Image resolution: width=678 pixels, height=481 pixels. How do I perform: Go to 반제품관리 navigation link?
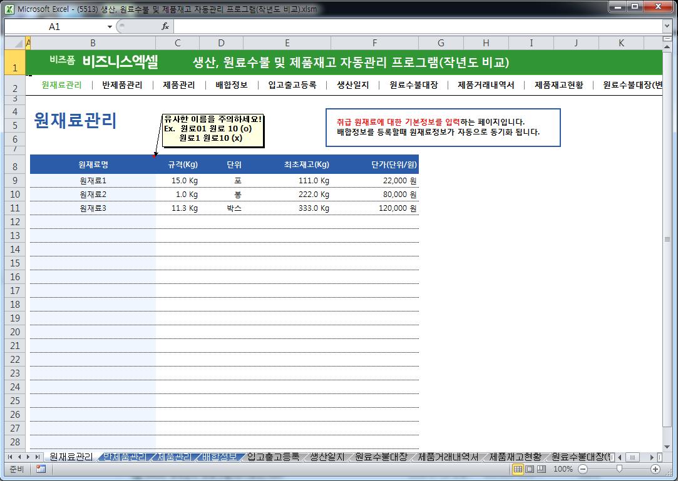[122, 85]
